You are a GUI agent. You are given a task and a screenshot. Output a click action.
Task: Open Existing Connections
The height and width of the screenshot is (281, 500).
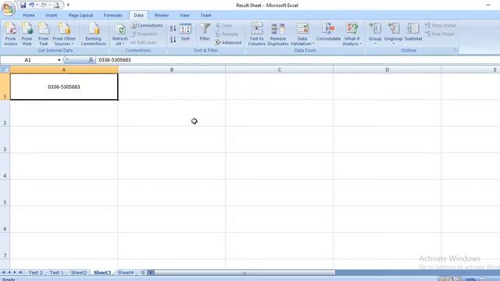tap(94, 34)
